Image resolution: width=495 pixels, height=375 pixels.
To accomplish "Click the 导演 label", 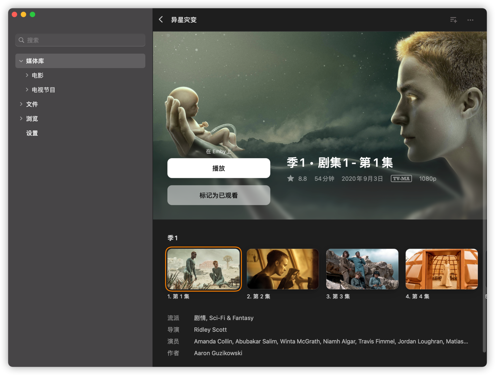I will coord(173,330).
